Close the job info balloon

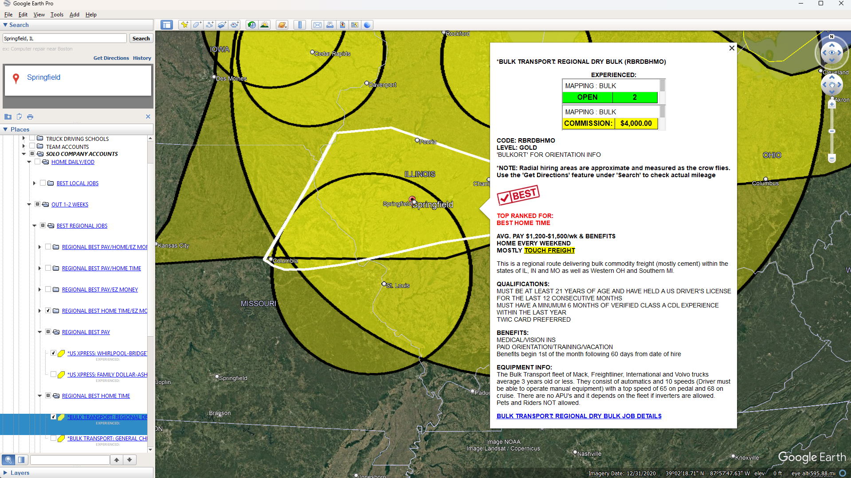[732, 48]
